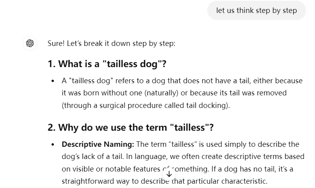Click the phrase "A tailless dog refers to a dog"

tap(114, 81)
